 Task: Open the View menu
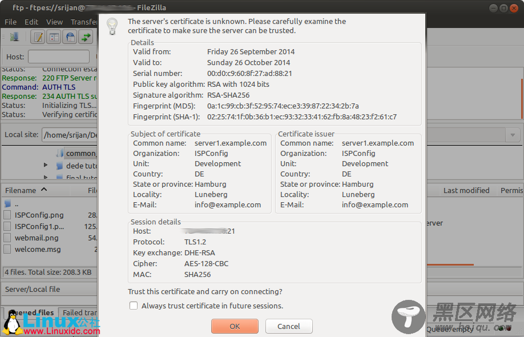point(54,22)
